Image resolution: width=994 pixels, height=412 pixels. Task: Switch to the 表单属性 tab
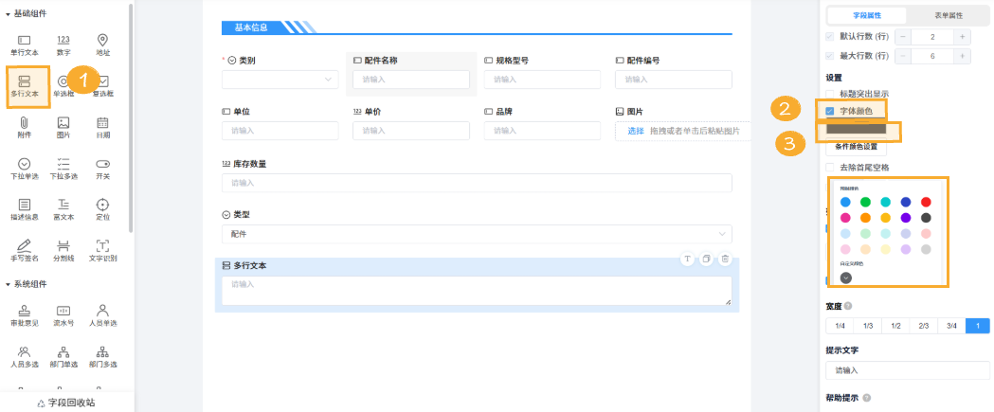click(x=948, y=15)
